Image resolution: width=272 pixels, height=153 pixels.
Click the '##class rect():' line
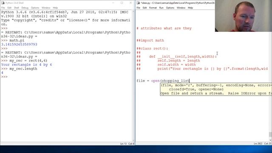pos(152,48)
